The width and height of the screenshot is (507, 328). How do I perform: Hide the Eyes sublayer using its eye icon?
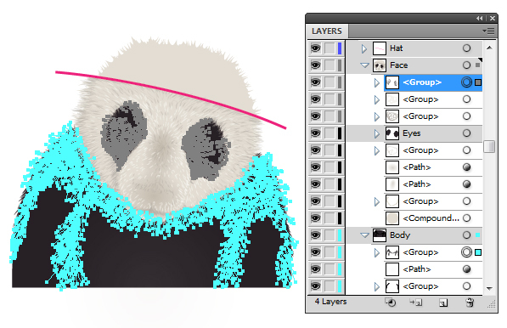[315, 133]
